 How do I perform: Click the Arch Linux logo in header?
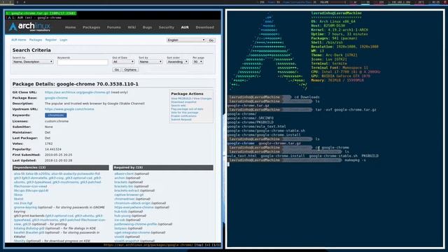click(x=29, y=27)
